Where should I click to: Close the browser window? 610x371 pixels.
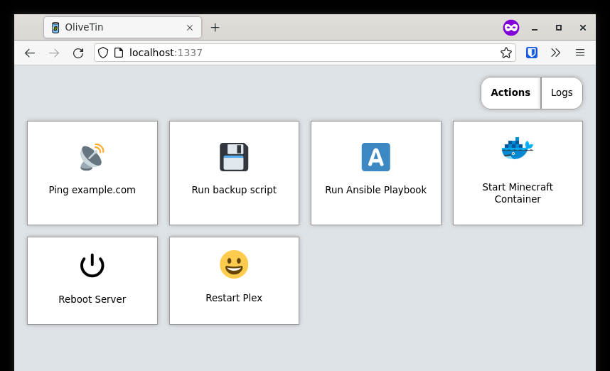click(x=583, y=28)
